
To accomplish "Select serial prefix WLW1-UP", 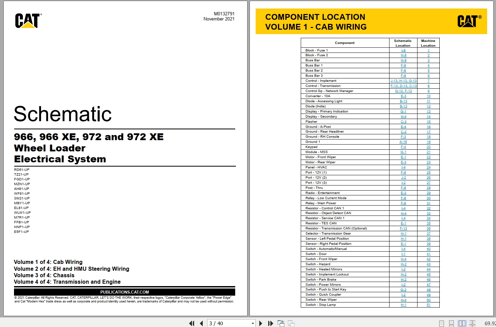I will (x=22, y=212).
